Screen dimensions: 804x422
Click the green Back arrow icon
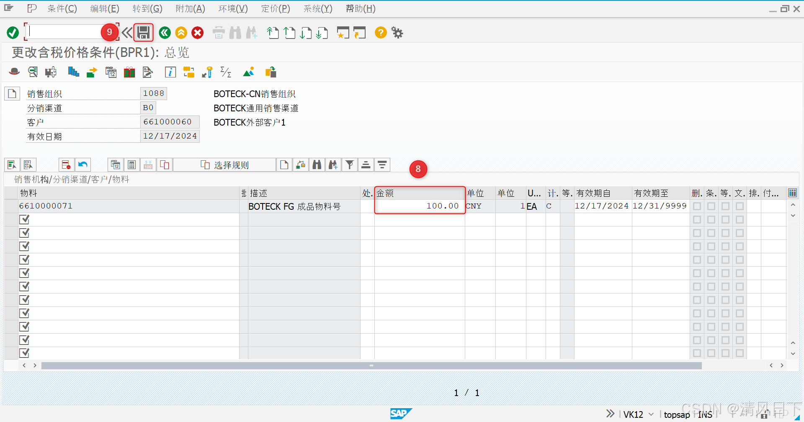[x=165, y=33]
